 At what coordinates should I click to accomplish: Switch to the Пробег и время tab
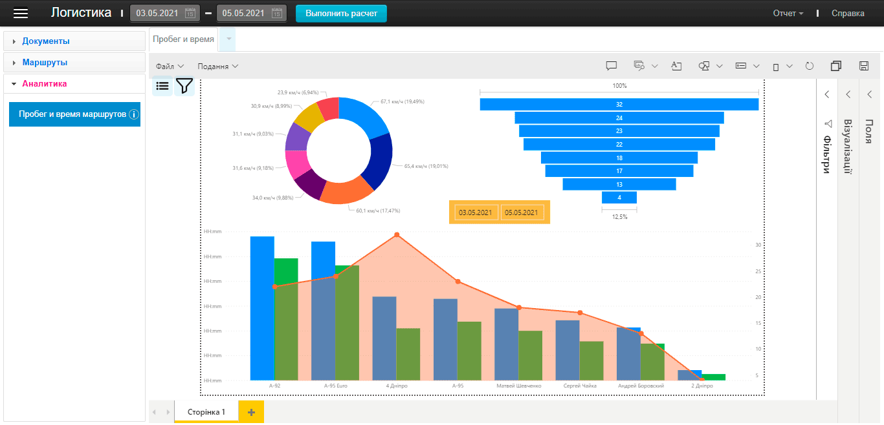[183, 38]
